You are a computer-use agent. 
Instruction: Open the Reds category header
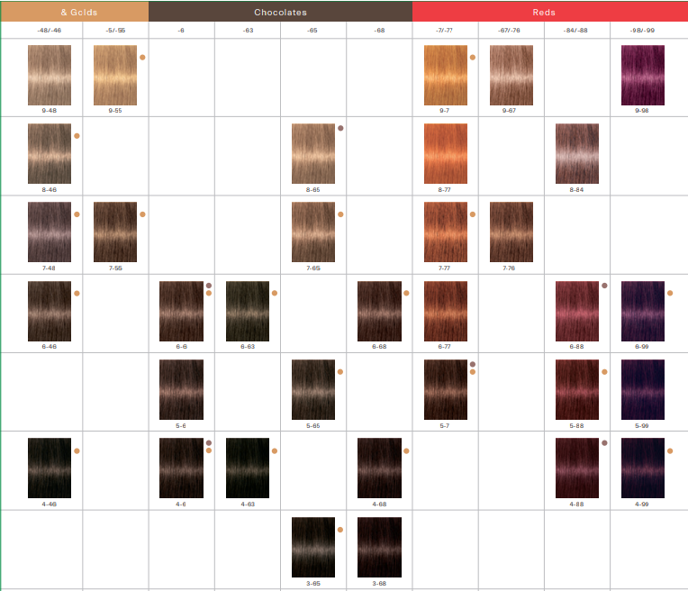pyautogui.click(x=543, y=12)
